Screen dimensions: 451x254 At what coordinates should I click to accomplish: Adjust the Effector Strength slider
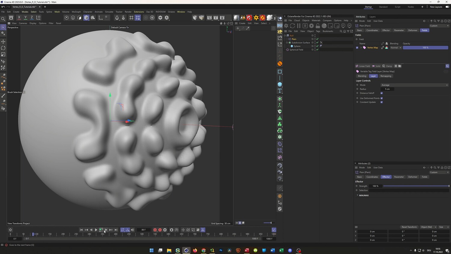(416, 186)
